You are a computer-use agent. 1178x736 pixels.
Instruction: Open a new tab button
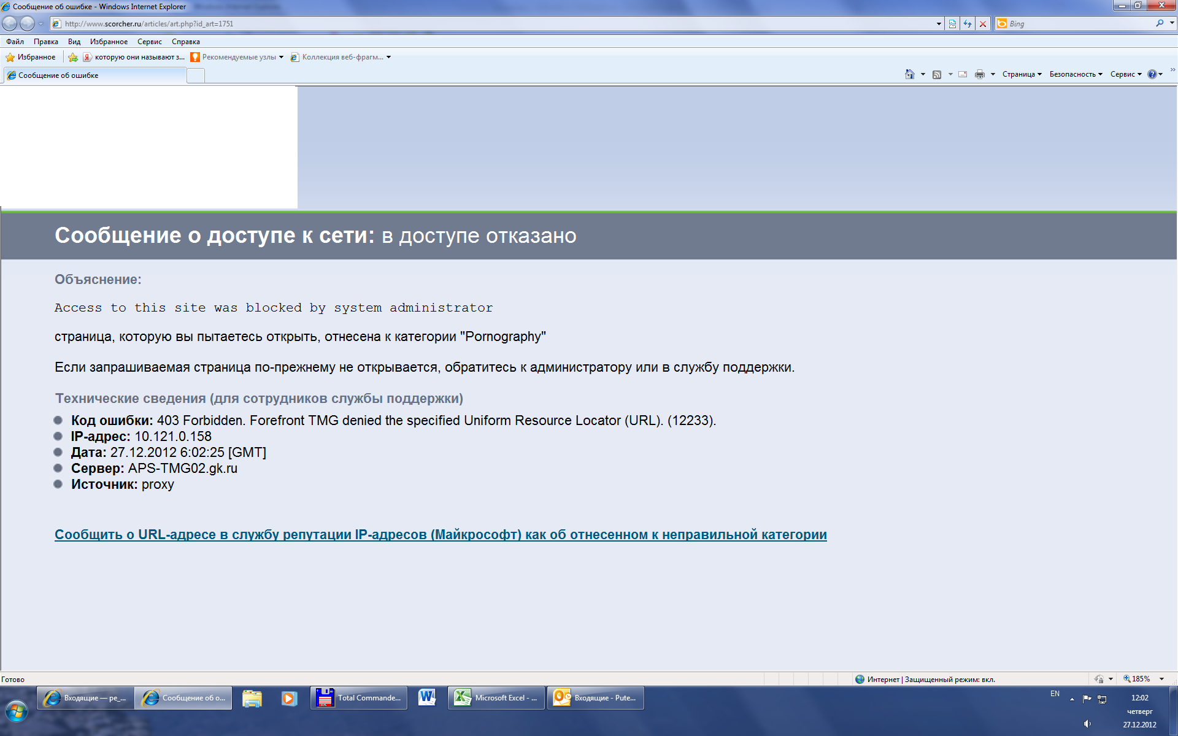pos(195,75)
